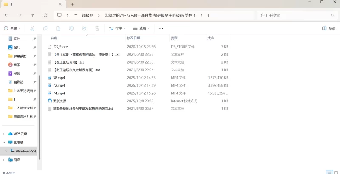
Task: Select the 回收站 item in the sidebar
Action: coord(18,82)
